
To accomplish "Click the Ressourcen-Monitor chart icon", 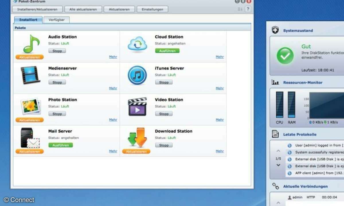I will click(275, 82).
